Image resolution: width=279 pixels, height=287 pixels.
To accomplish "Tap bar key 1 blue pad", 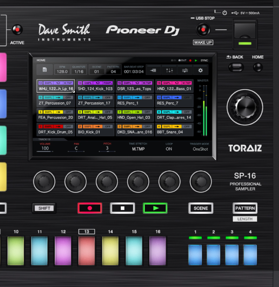I will pos(195,255).
